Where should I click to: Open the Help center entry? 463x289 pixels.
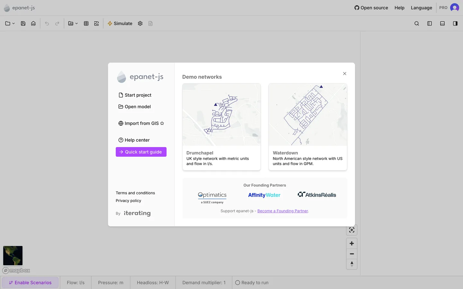(x=134, y=140)
